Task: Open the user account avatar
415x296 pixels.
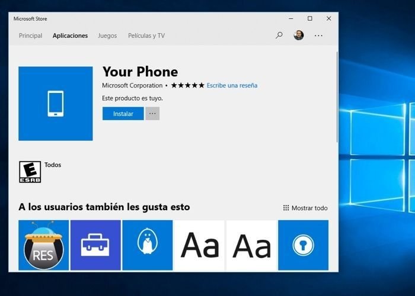Action: (299, 35)
